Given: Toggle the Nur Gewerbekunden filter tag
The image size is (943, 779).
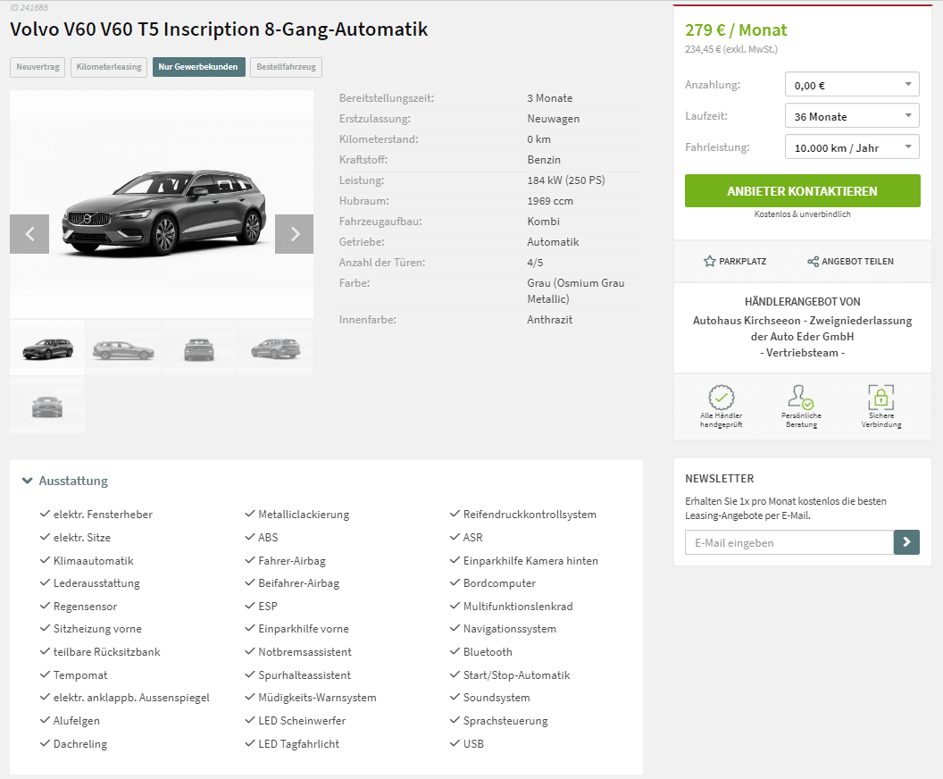Looking at the screenshot, I should 198,67.
